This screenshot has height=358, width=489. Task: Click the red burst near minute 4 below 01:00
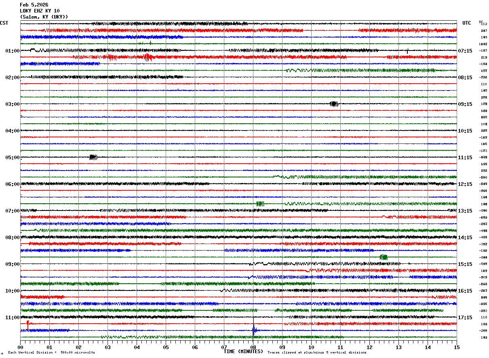pos(148,57)
